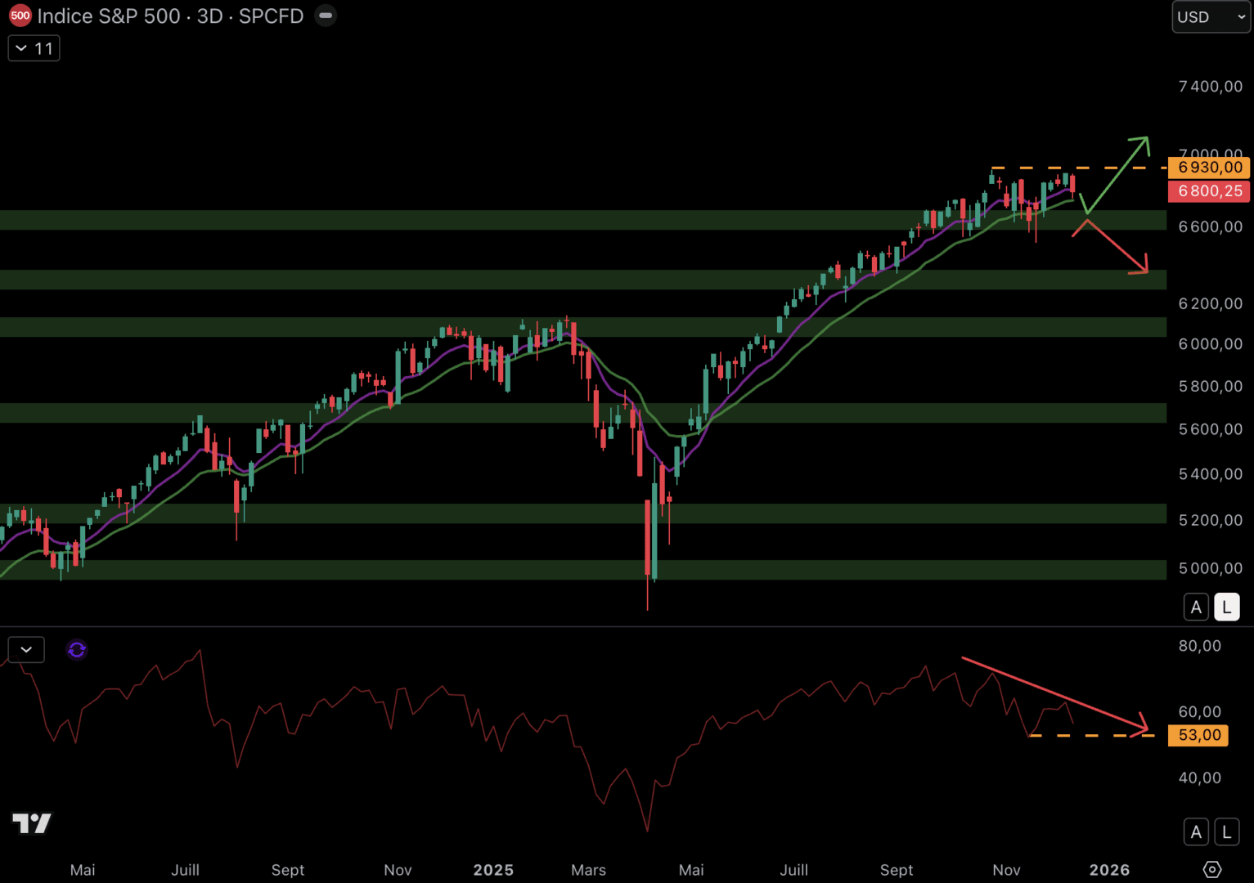This screenshot has width=1254, height=883.
Task: Click the Mars label on time axis
Action: 588,870
